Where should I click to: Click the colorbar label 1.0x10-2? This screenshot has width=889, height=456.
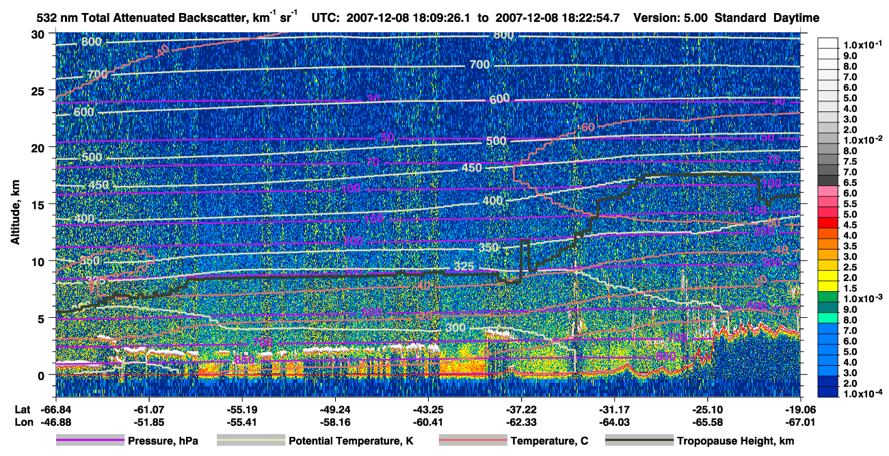tap(863, 139)
